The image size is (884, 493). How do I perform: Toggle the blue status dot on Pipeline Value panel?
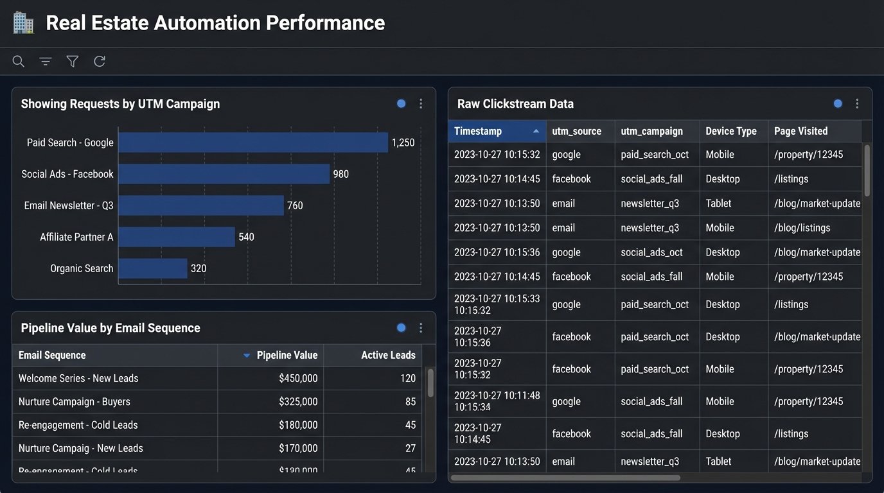click(402, 328)
